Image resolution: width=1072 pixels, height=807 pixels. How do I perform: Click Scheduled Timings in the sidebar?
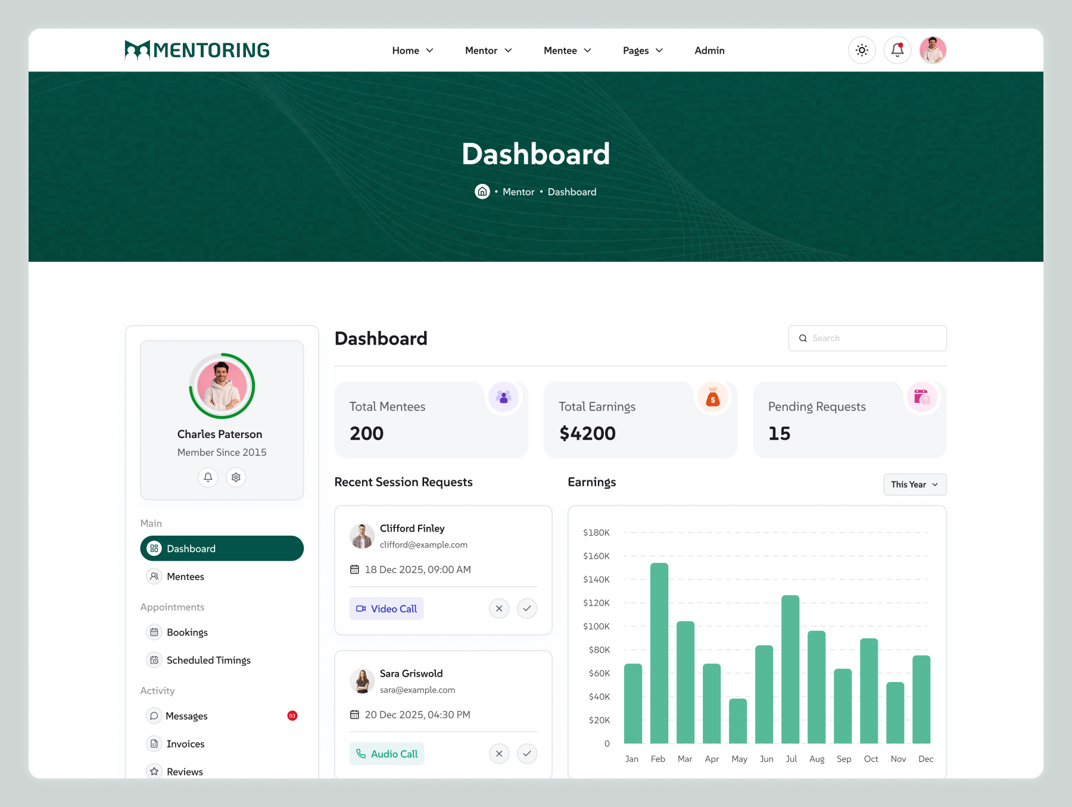(208, 660)
